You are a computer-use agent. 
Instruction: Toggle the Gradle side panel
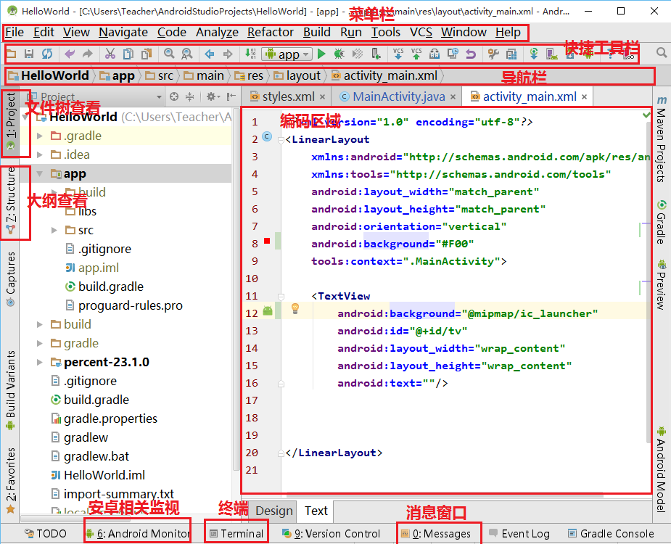[x=662, y=222]
